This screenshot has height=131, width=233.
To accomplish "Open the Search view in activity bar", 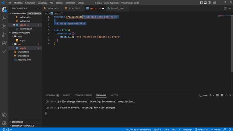I will coord(4,18).
